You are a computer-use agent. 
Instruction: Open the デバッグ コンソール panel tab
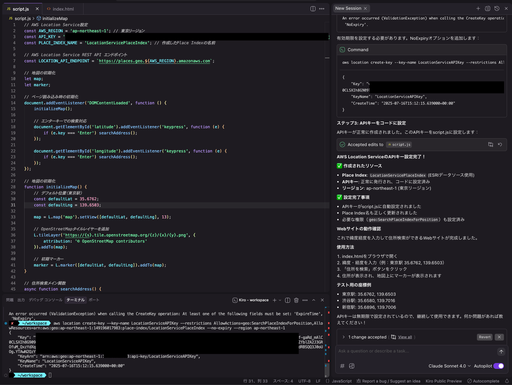tap(46, 300)
